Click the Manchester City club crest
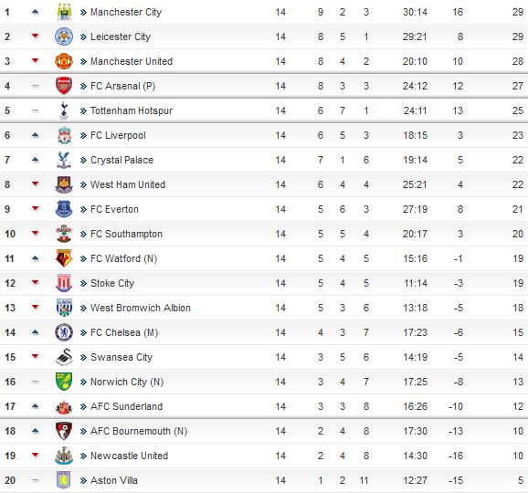This screenshot has height=493, width=528. click(x=64, y=12)
